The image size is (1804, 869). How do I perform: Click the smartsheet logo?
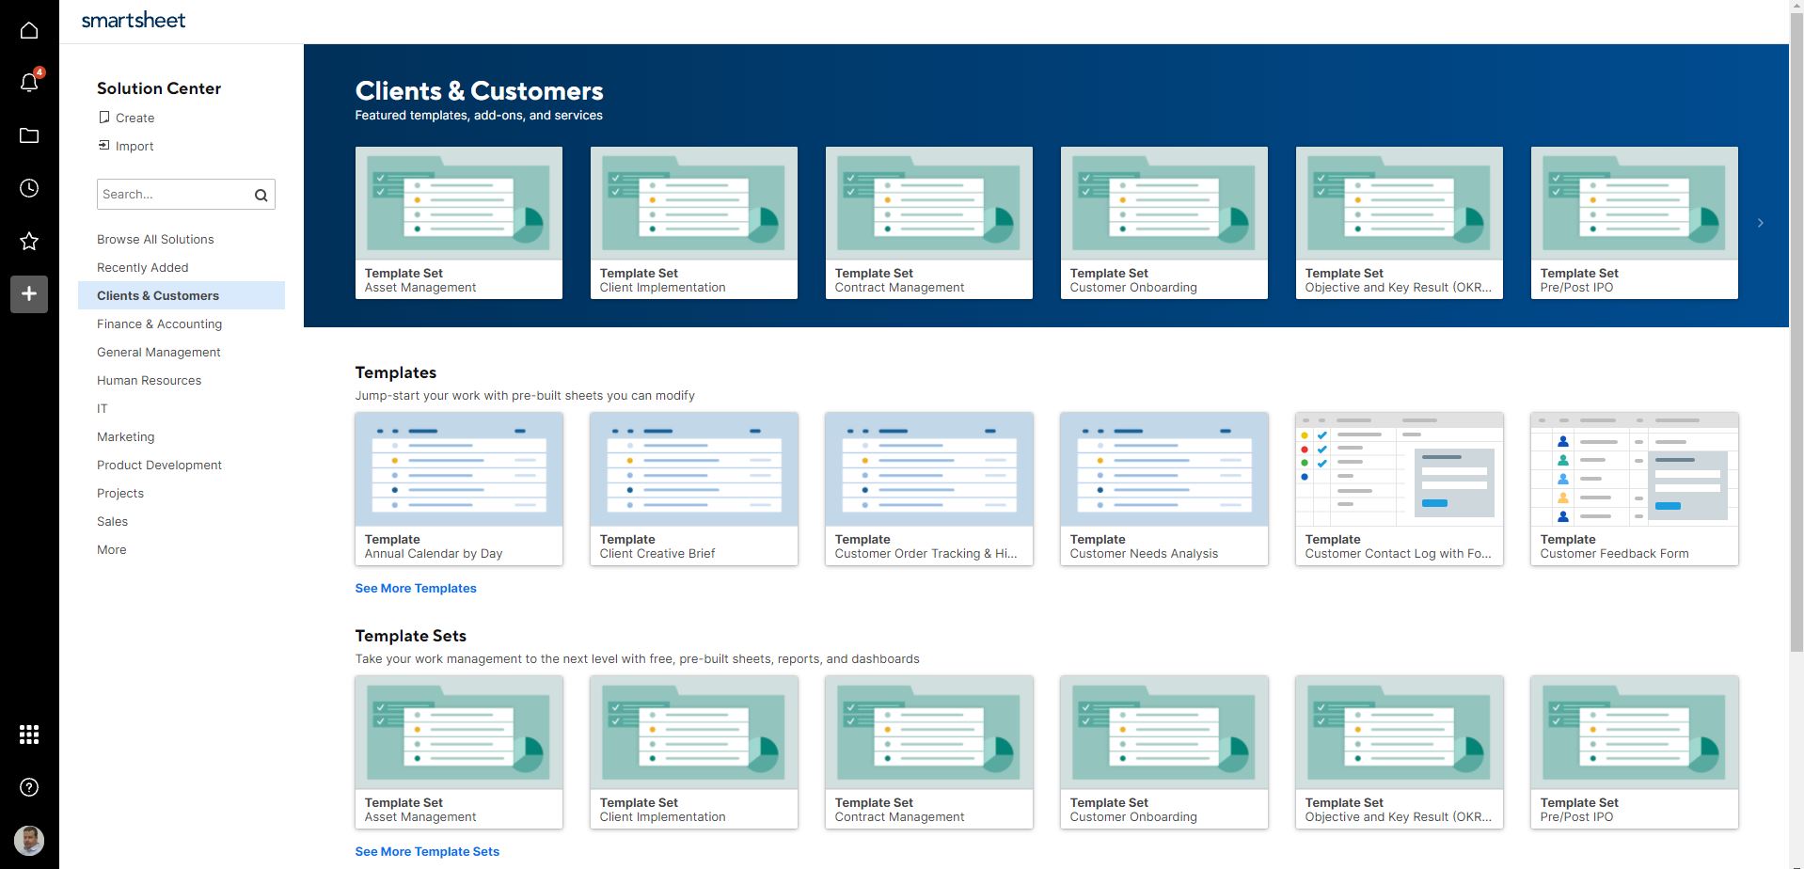click(134, 20)
